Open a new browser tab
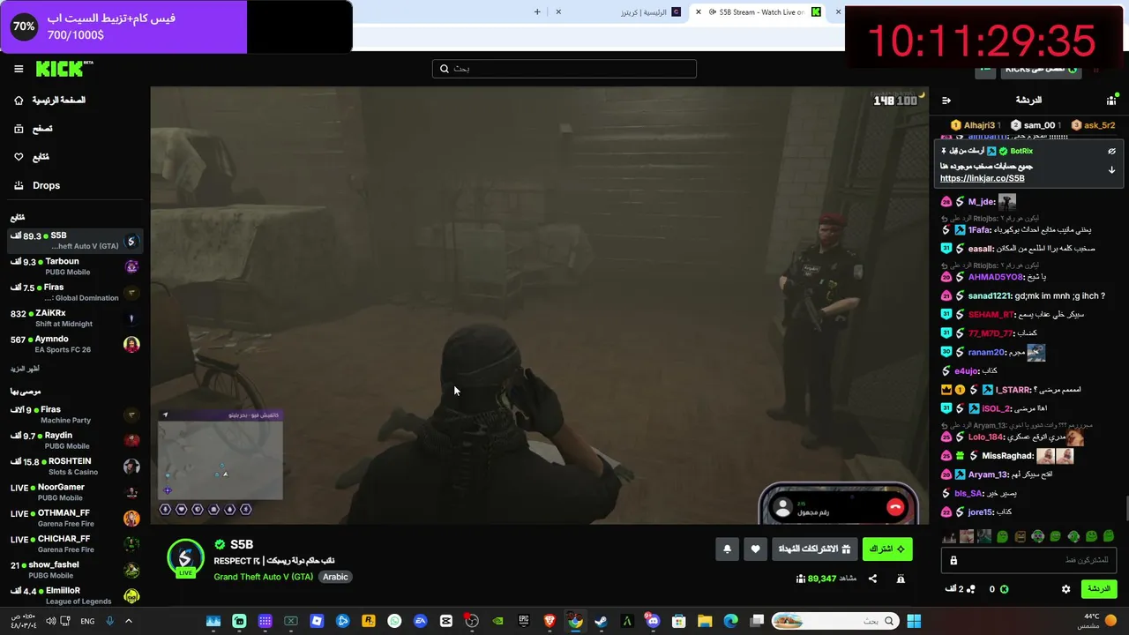Image resolution: width=1129 pixels, height=635 pixels. (x=537, y=12)
